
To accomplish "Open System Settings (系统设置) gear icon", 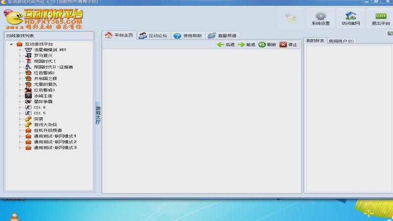I will pos(321,16).
